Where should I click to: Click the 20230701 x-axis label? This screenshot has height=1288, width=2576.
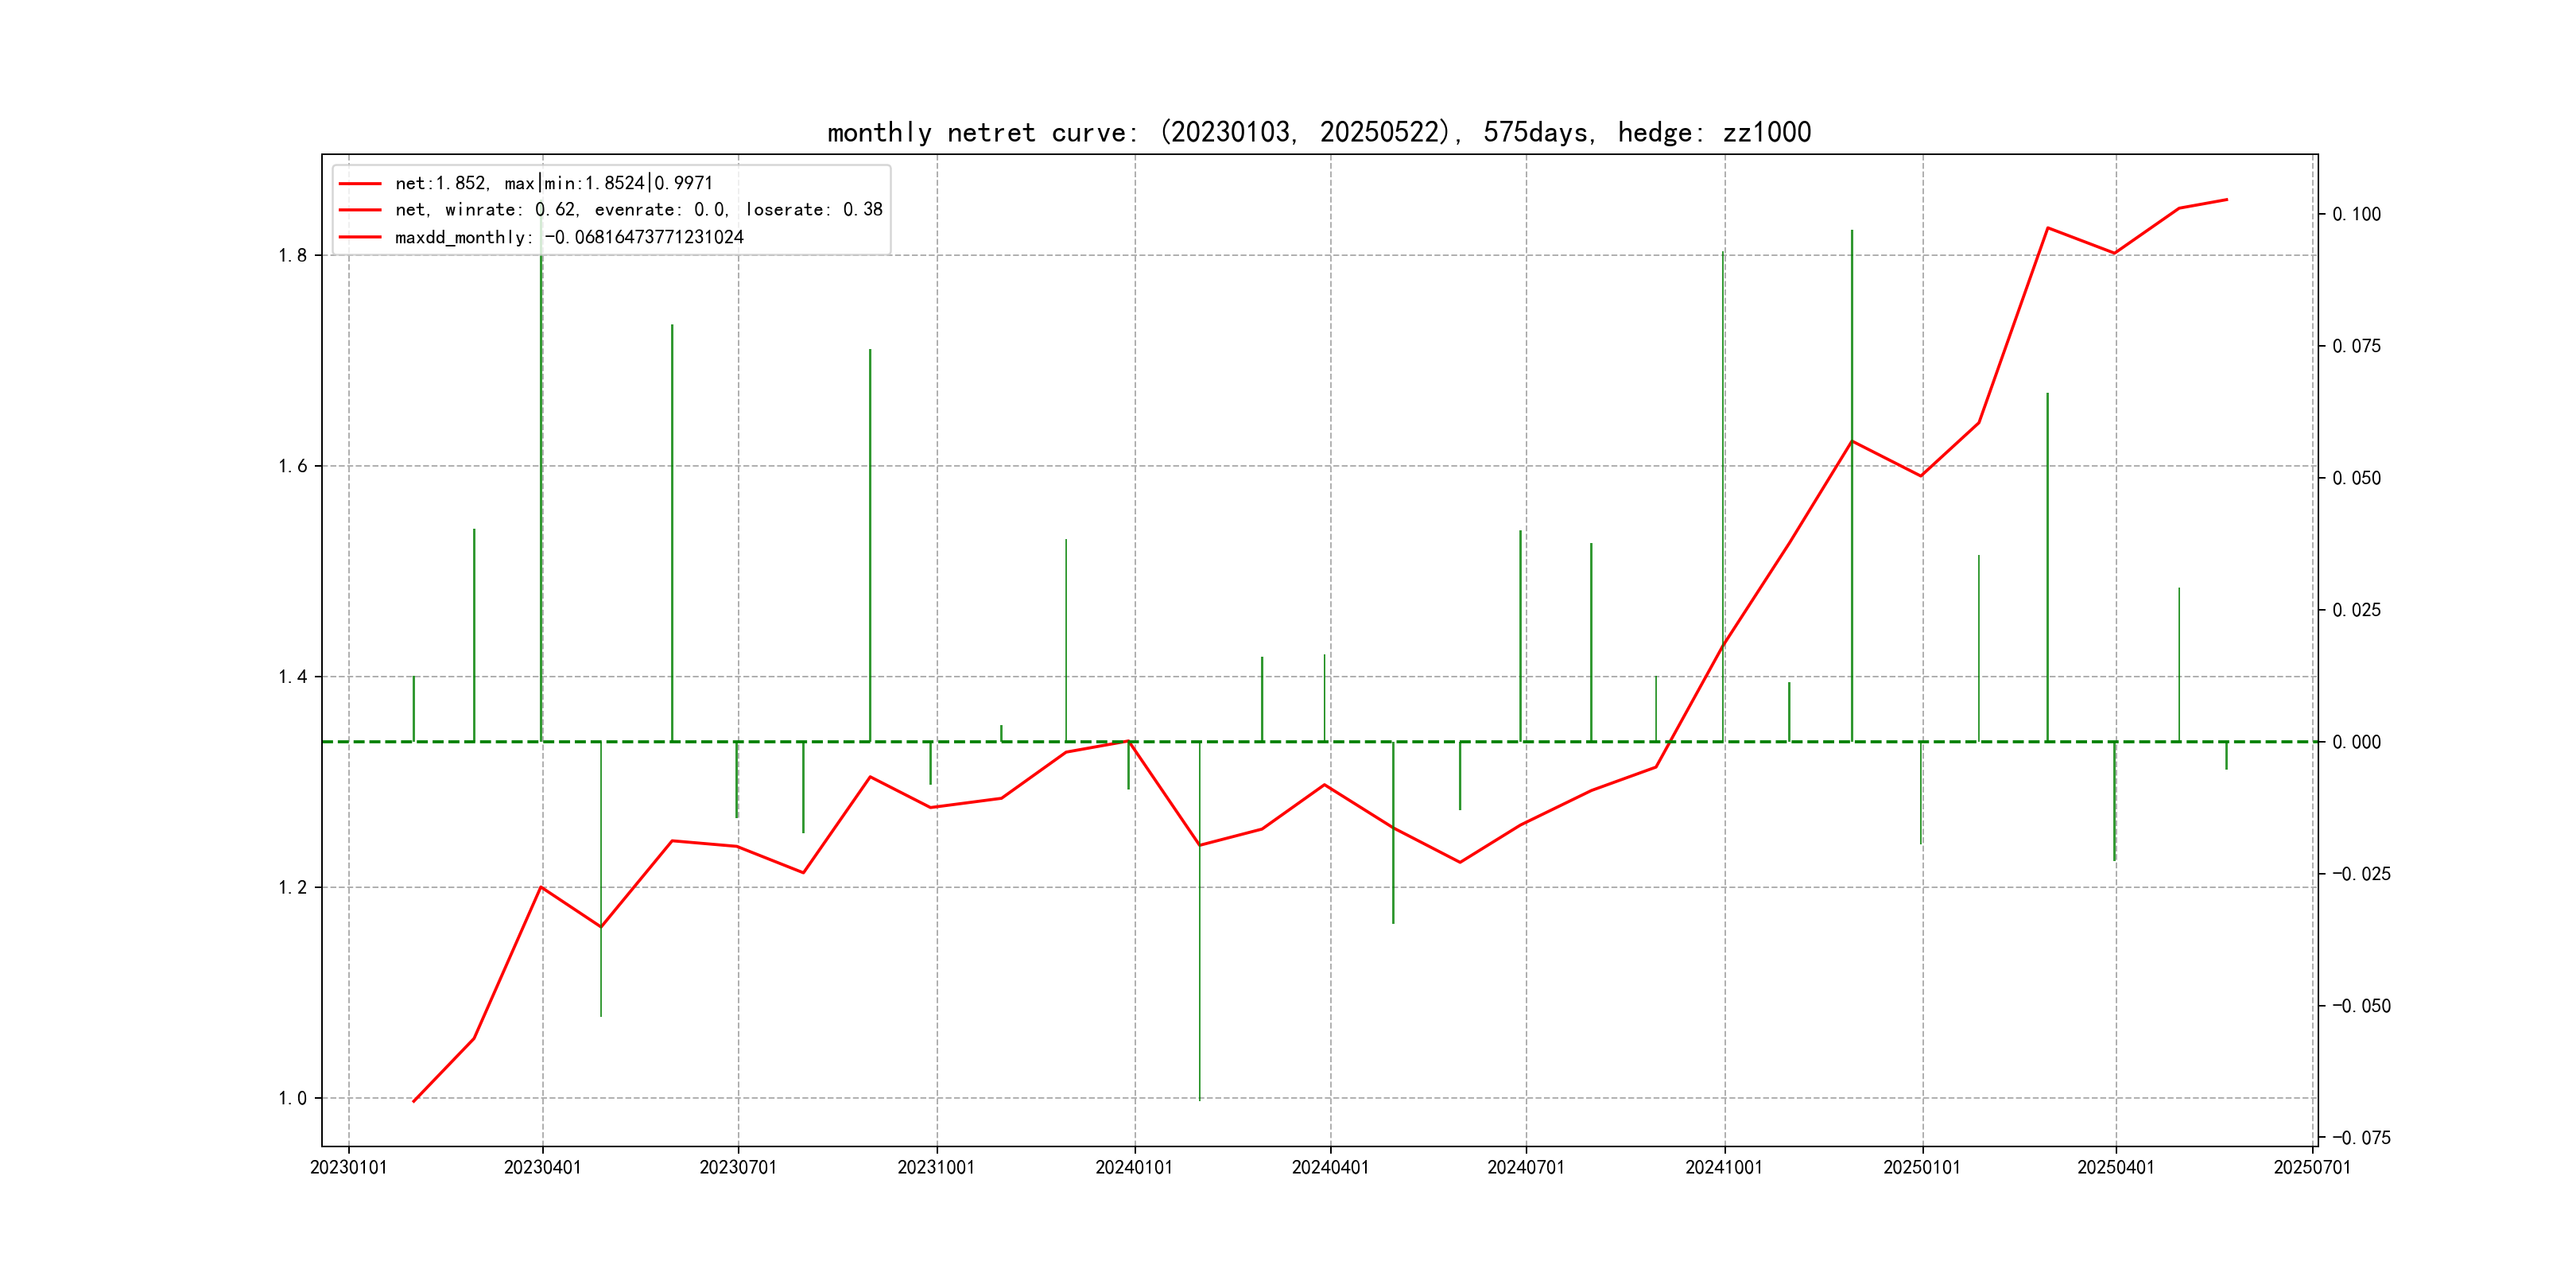coord(738,1167)
